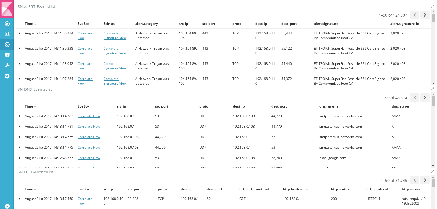Screen dimensions: 437x209
Task: Open Complete Signature View for alert 14:11:23.042
Action: coord(115,66)
